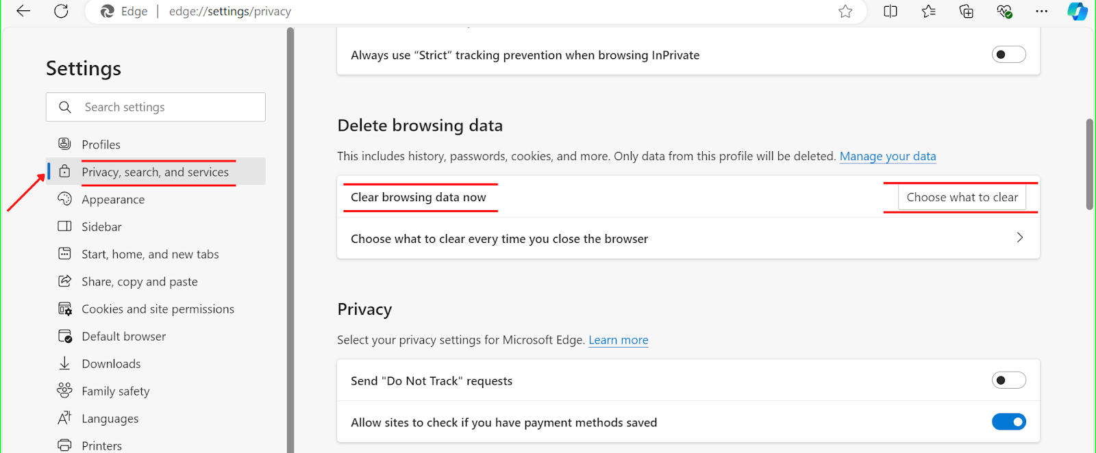Refresh the settings page

(x=61, y=11)
